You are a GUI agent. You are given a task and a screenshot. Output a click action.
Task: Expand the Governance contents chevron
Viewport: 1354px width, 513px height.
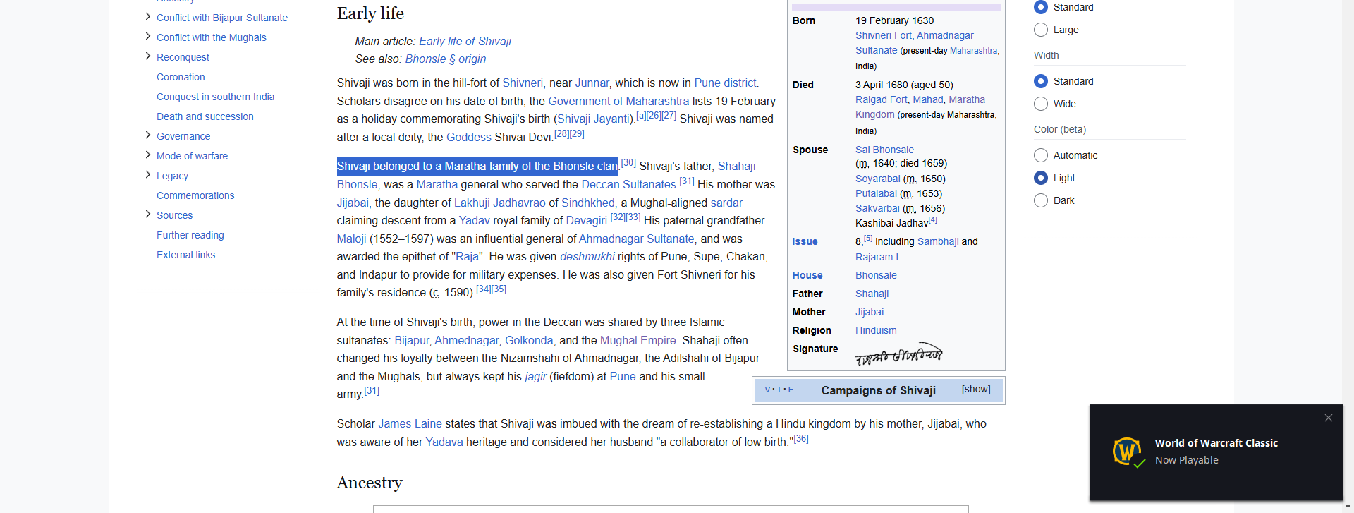148,135
